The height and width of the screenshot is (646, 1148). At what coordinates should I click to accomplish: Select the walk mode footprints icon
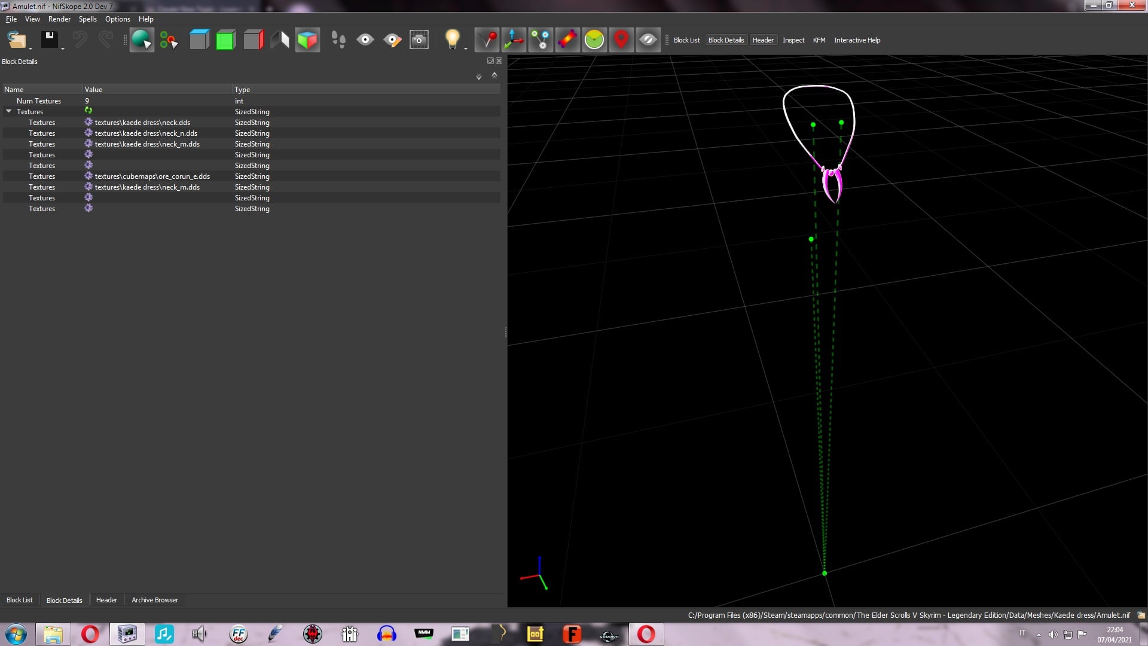click(338, 40)
